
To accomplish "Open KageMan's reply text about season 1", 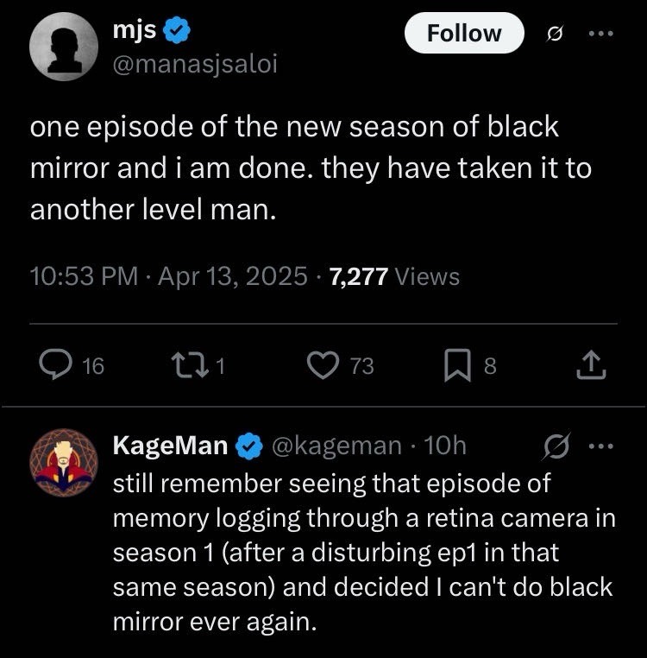I will click(362, 551).
